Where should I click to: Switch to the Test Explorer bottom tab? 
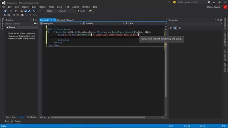pyautogui.click(x=32, y=117)
